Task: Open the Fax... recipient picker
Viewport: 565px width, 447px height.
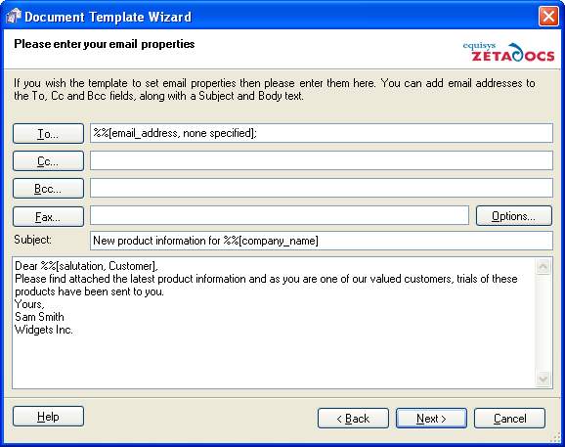Action: click(x=48, y=216)
